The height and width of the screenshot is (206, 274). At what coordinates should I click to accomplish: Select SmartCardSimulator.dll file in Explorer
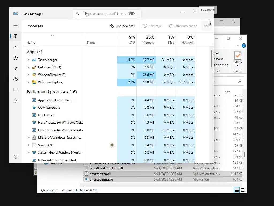coord(106,168)
